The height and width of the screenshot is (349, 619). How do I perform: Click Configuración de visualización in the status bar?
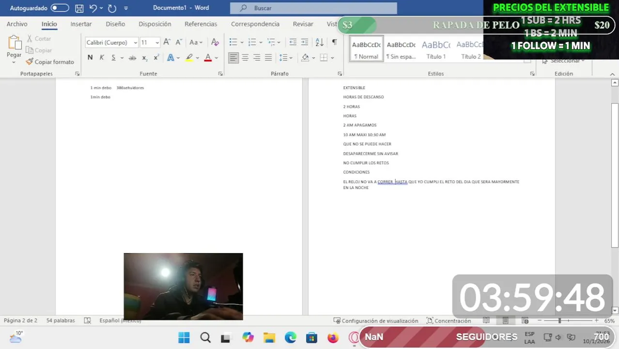pos(375,320)
